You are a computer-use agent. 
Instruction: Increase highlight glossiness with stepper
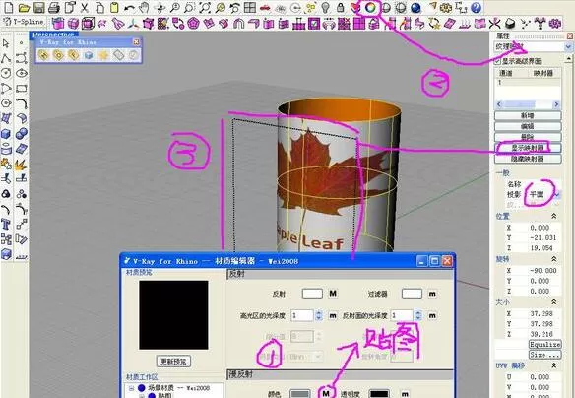(319, 313)
